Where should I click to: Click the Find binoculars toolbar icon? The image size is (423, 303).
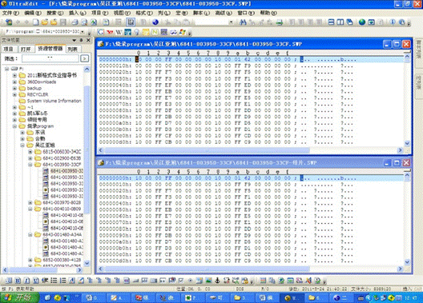243,22
